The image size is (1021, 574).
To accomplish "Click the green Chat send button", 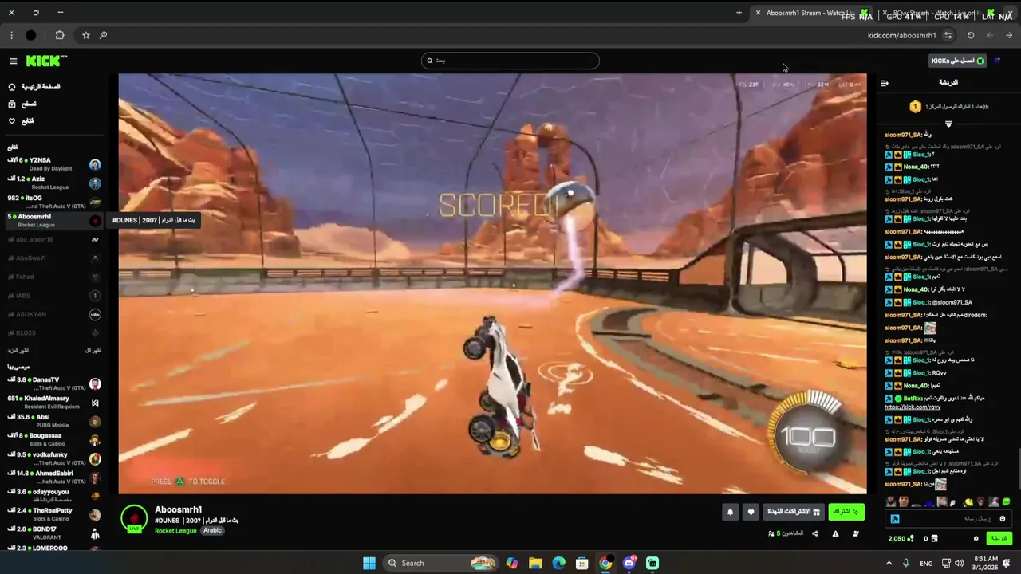I will tap(999, 539).
